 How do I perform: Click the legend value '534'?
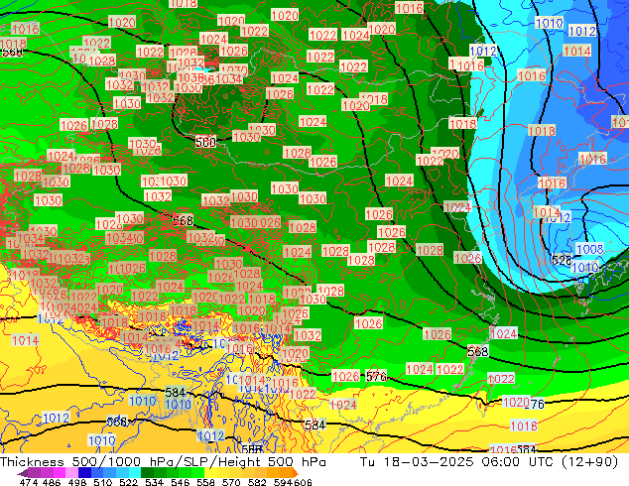(x=154, y=482)
